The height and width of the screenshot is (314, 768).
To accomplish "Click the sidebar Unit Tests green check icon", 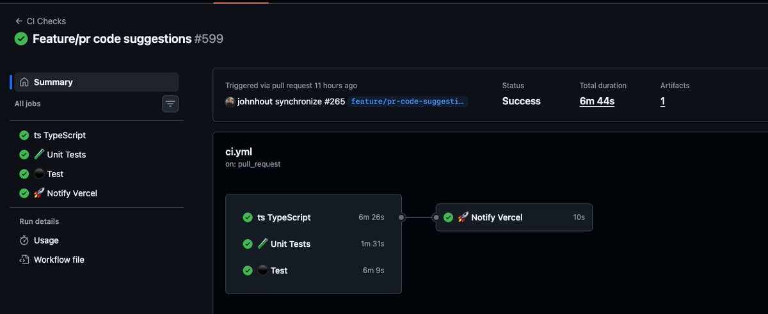I will coord(24,155).
